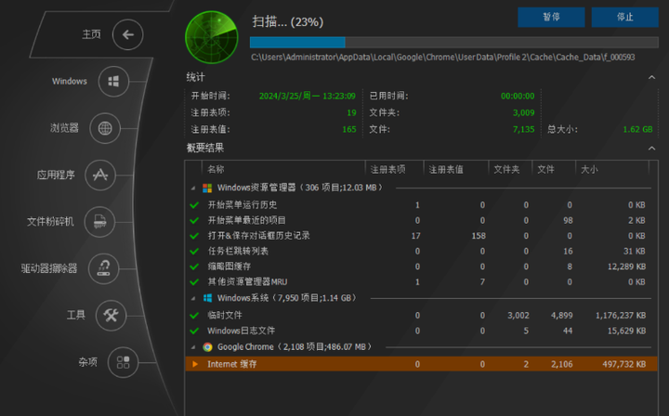Click the Windows资源管理器 group logo icon
Viewport: 669px width, 416px height.
[x=207, y=188]
